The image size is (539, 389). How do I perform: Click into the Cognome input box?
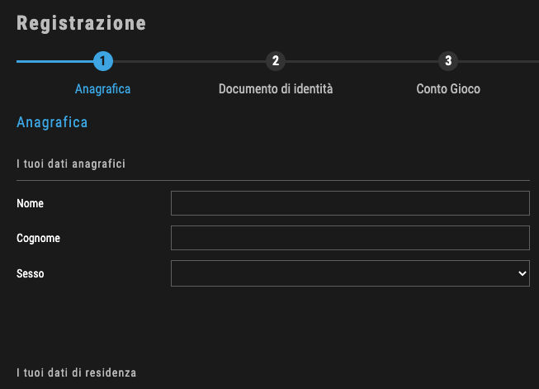coord(350,238)
